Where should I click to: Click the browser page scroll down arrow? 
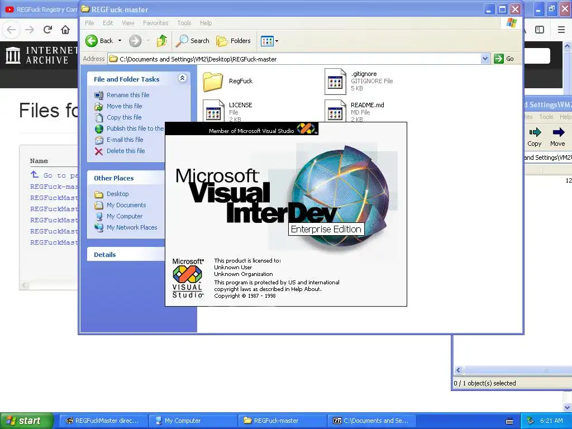pos(568,407)
